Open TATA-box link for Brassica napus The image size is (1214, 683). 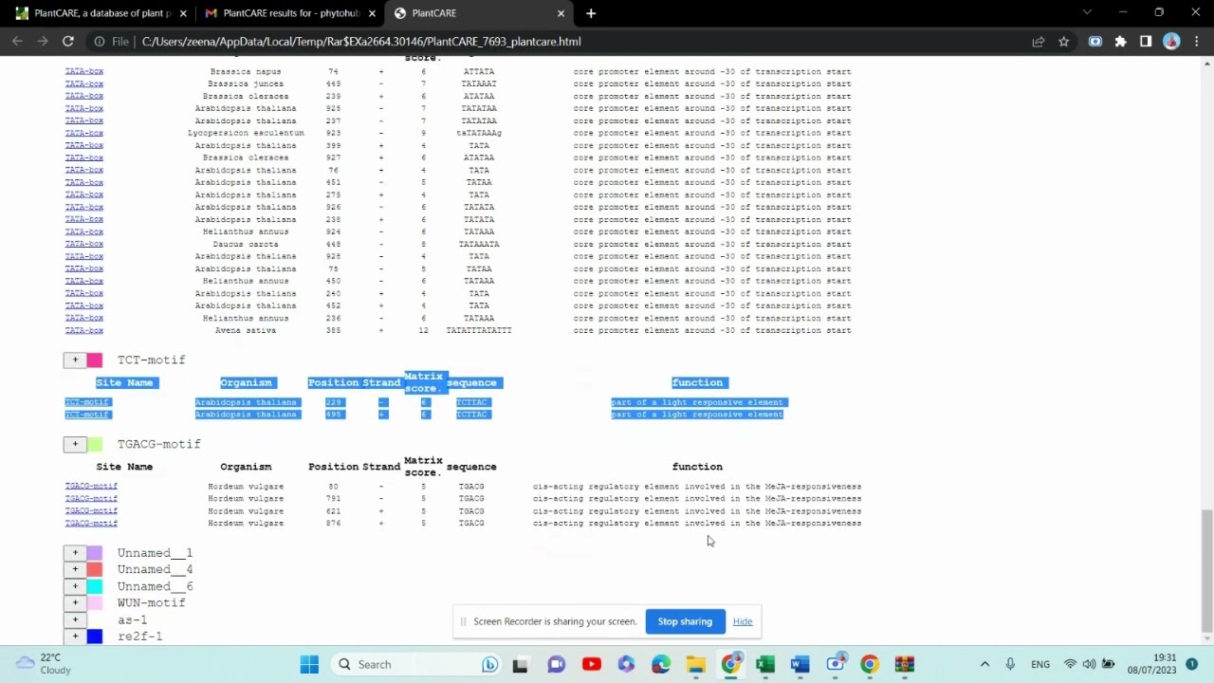pyautogui.click(x=83, y=71)
